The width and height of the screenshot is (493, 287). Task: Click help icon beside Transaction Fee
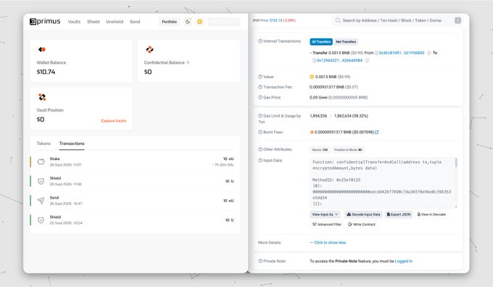point(260,87)
